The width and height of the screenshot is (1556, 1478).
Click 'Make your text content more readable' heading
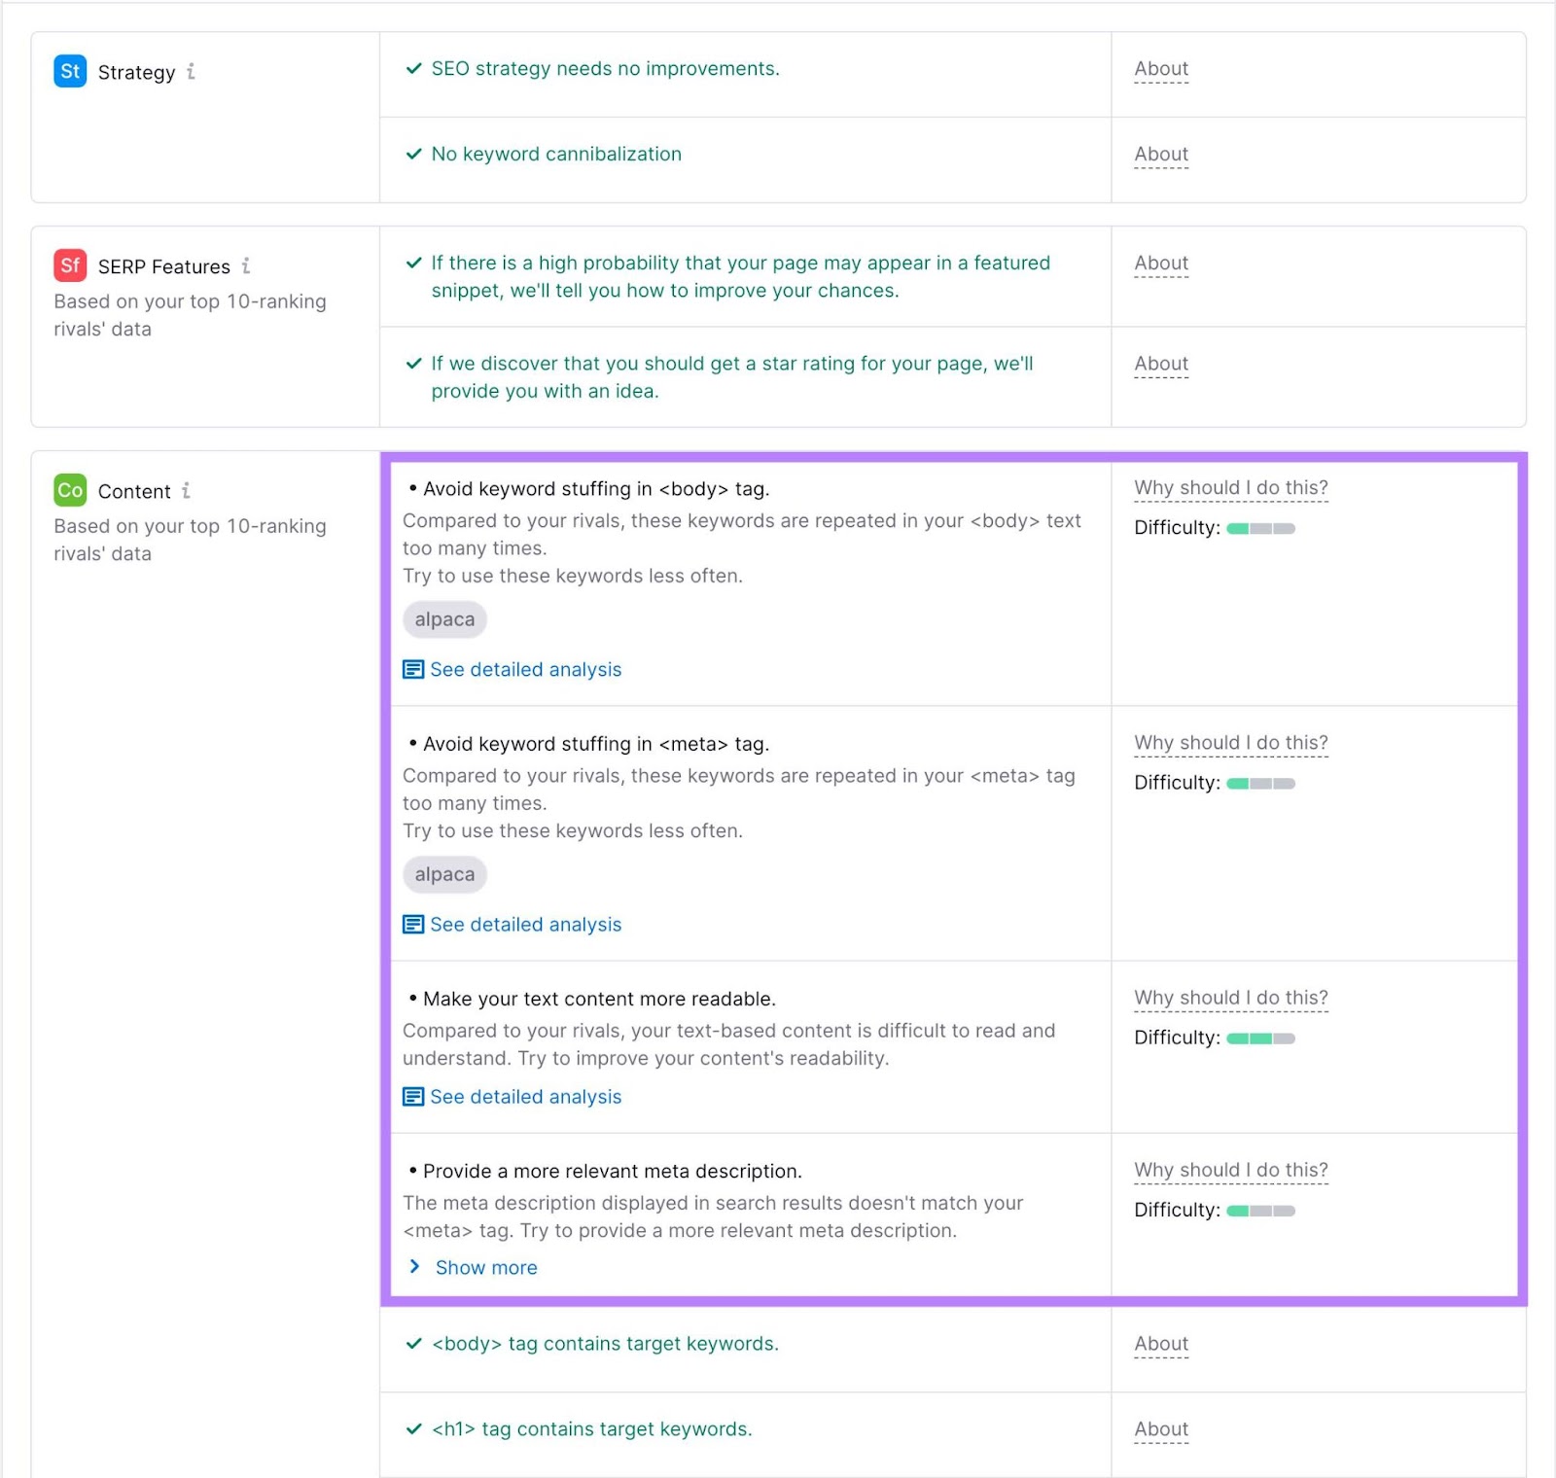pos(599,999)
